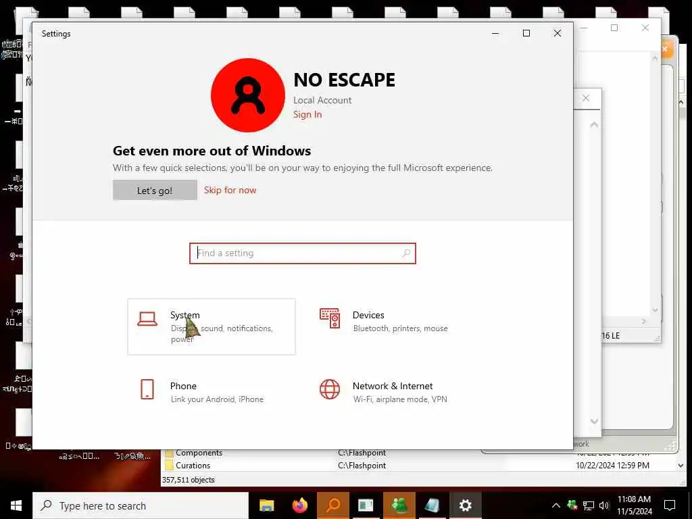Open the newspaper-style taskbar app

point(366,505)
